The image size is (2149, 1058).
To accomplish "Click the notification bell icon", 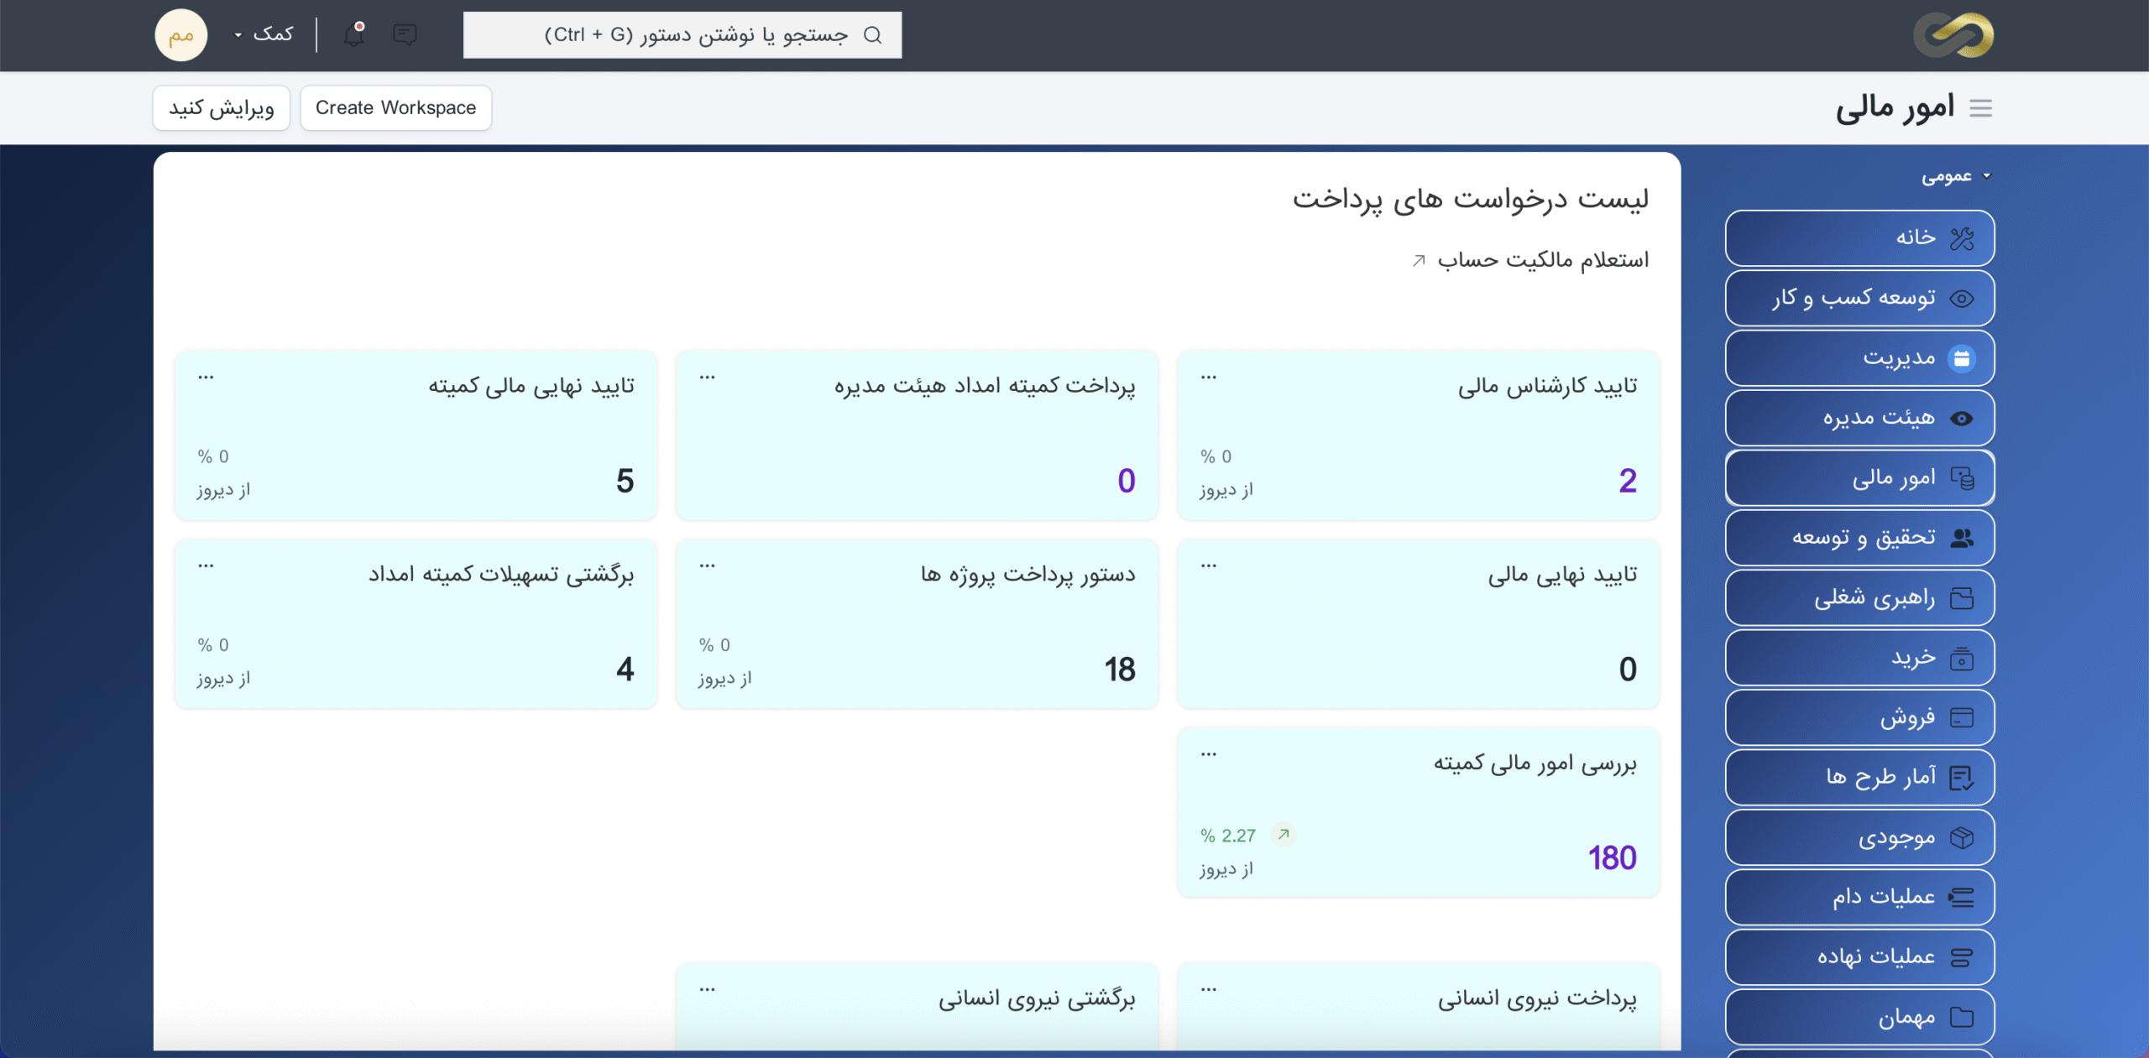I will pos(354,34).
